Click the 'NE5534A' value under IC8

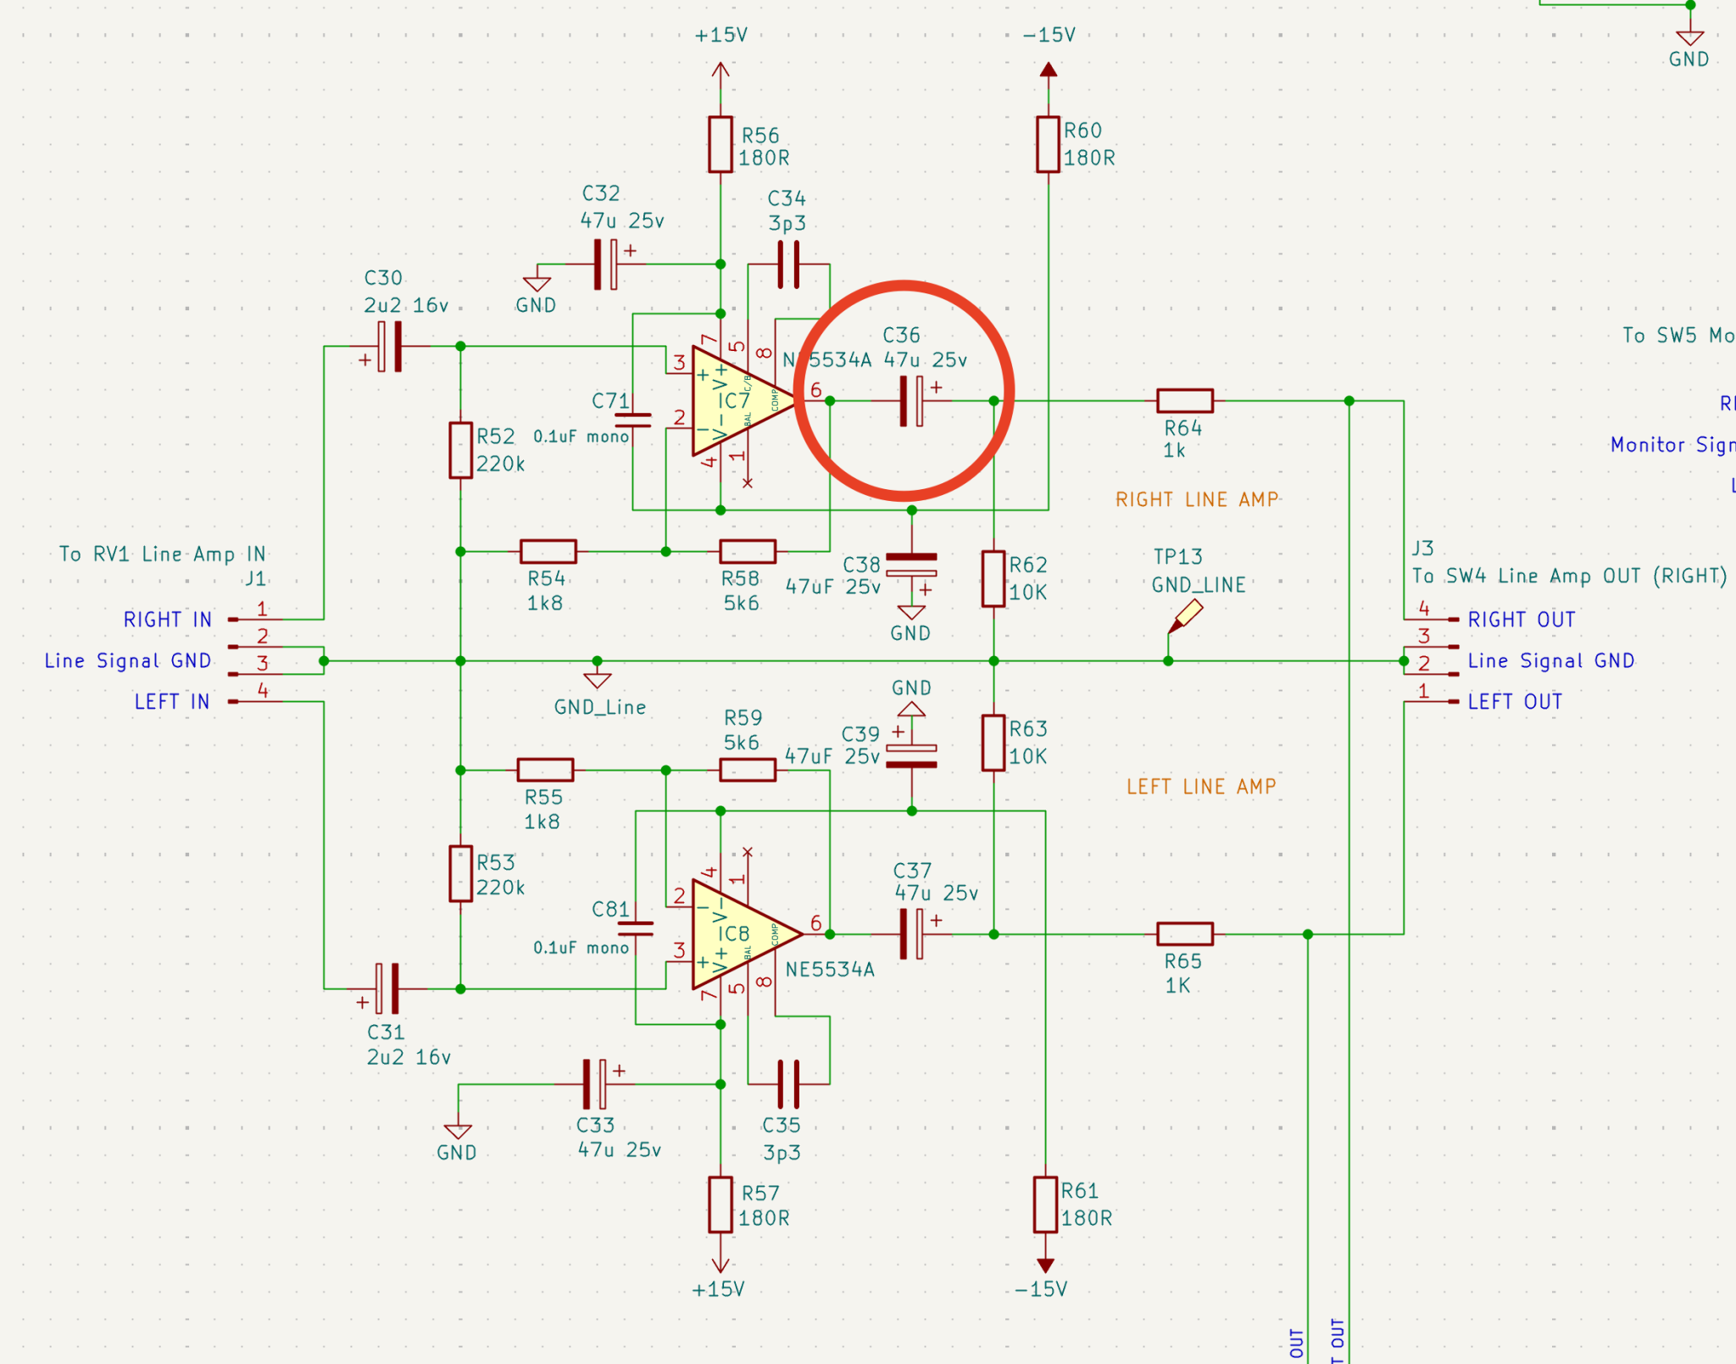click(x=830, y=969)
